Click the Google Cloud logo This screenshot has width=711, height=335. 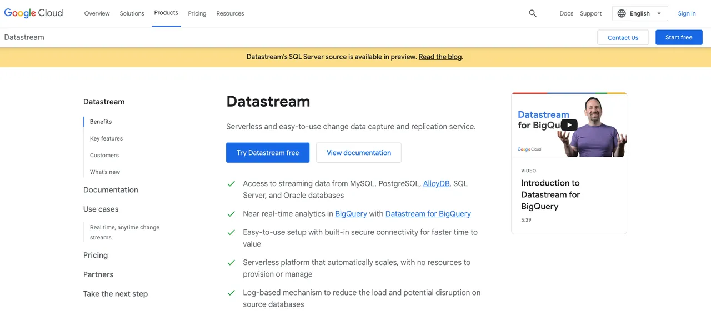[33, 13]
